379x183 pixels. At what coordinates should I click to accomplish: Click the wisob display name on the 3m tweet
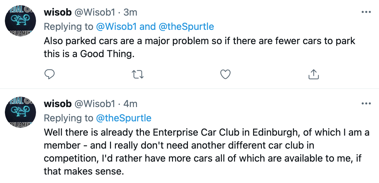point(57,12)
